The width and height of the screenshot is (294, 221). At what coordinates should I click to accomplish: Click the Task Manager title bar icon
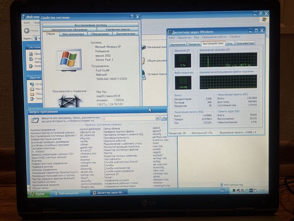[170, 32]
